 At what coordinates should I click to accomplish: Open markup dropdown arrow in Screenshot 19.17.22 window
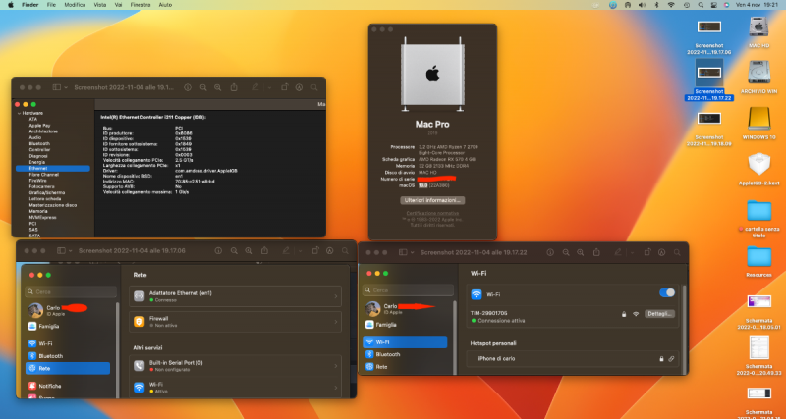pos(631,252)
